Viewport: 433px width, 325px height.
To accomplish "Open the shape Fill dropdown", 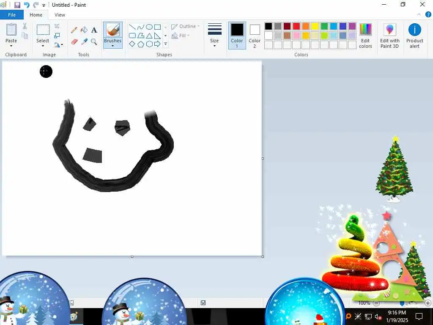I will (181, 36).
